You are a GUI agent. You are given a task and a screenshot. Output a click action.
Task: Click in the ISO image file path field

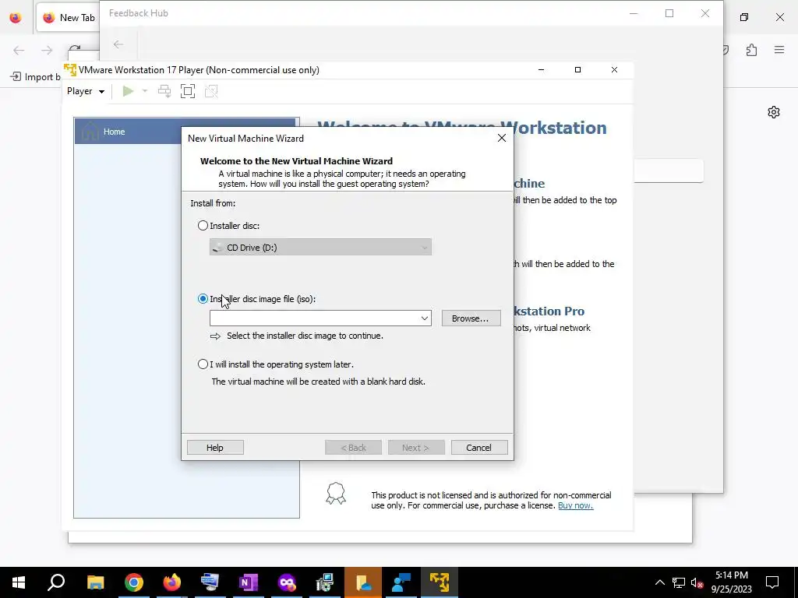314,318
